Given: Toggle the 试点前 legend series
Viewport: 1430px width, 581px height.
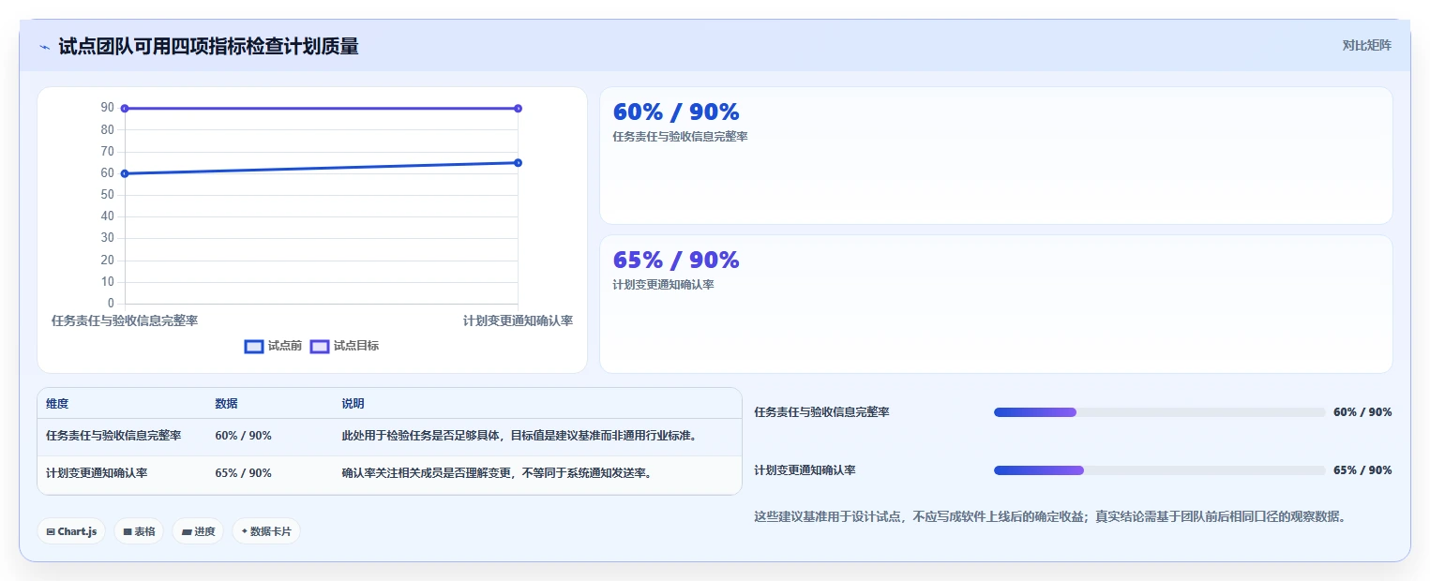Looking at the screenshot, I should coord(273,346).
